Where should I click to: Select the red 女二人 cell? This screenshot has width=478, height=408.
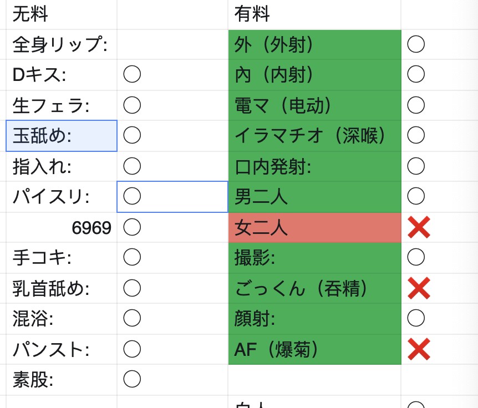click(x=314, y=227)
